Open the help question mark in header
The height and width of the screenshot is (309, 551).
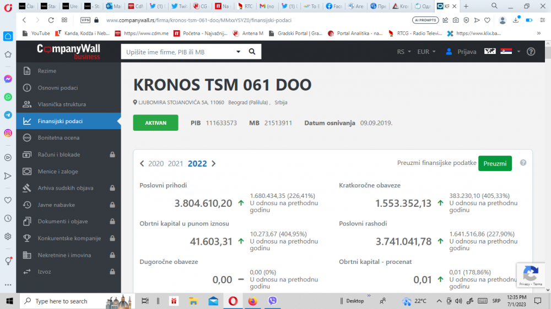point(531,52)
